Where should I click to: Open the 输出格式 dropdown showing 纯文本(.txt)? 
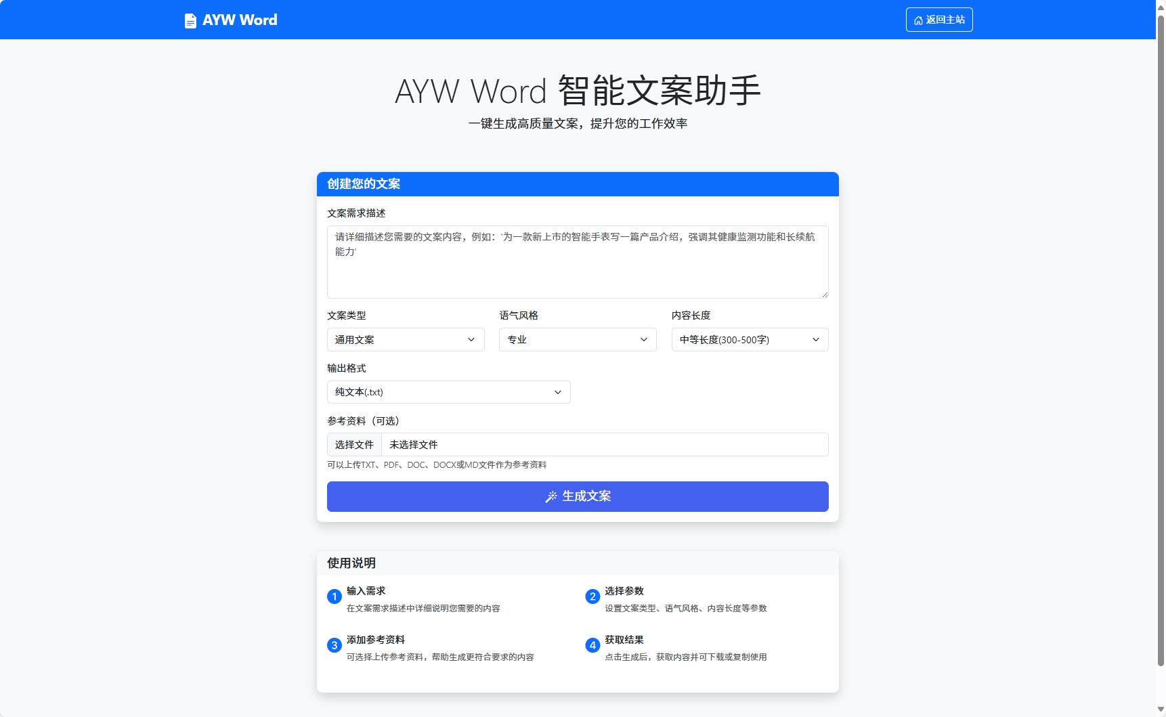[x=449, y=392]
